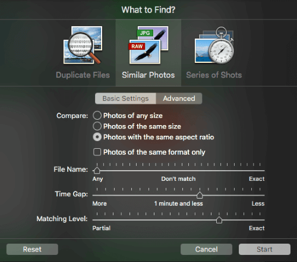Open the Advanced settings tab
The image size is (297, 262).
(179, 98)
